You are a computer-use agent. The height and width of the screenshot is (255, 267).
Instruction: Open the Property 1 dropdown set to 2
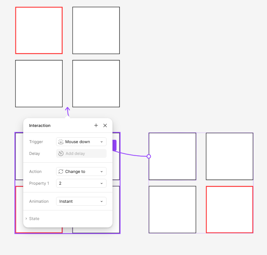(81, 183)
